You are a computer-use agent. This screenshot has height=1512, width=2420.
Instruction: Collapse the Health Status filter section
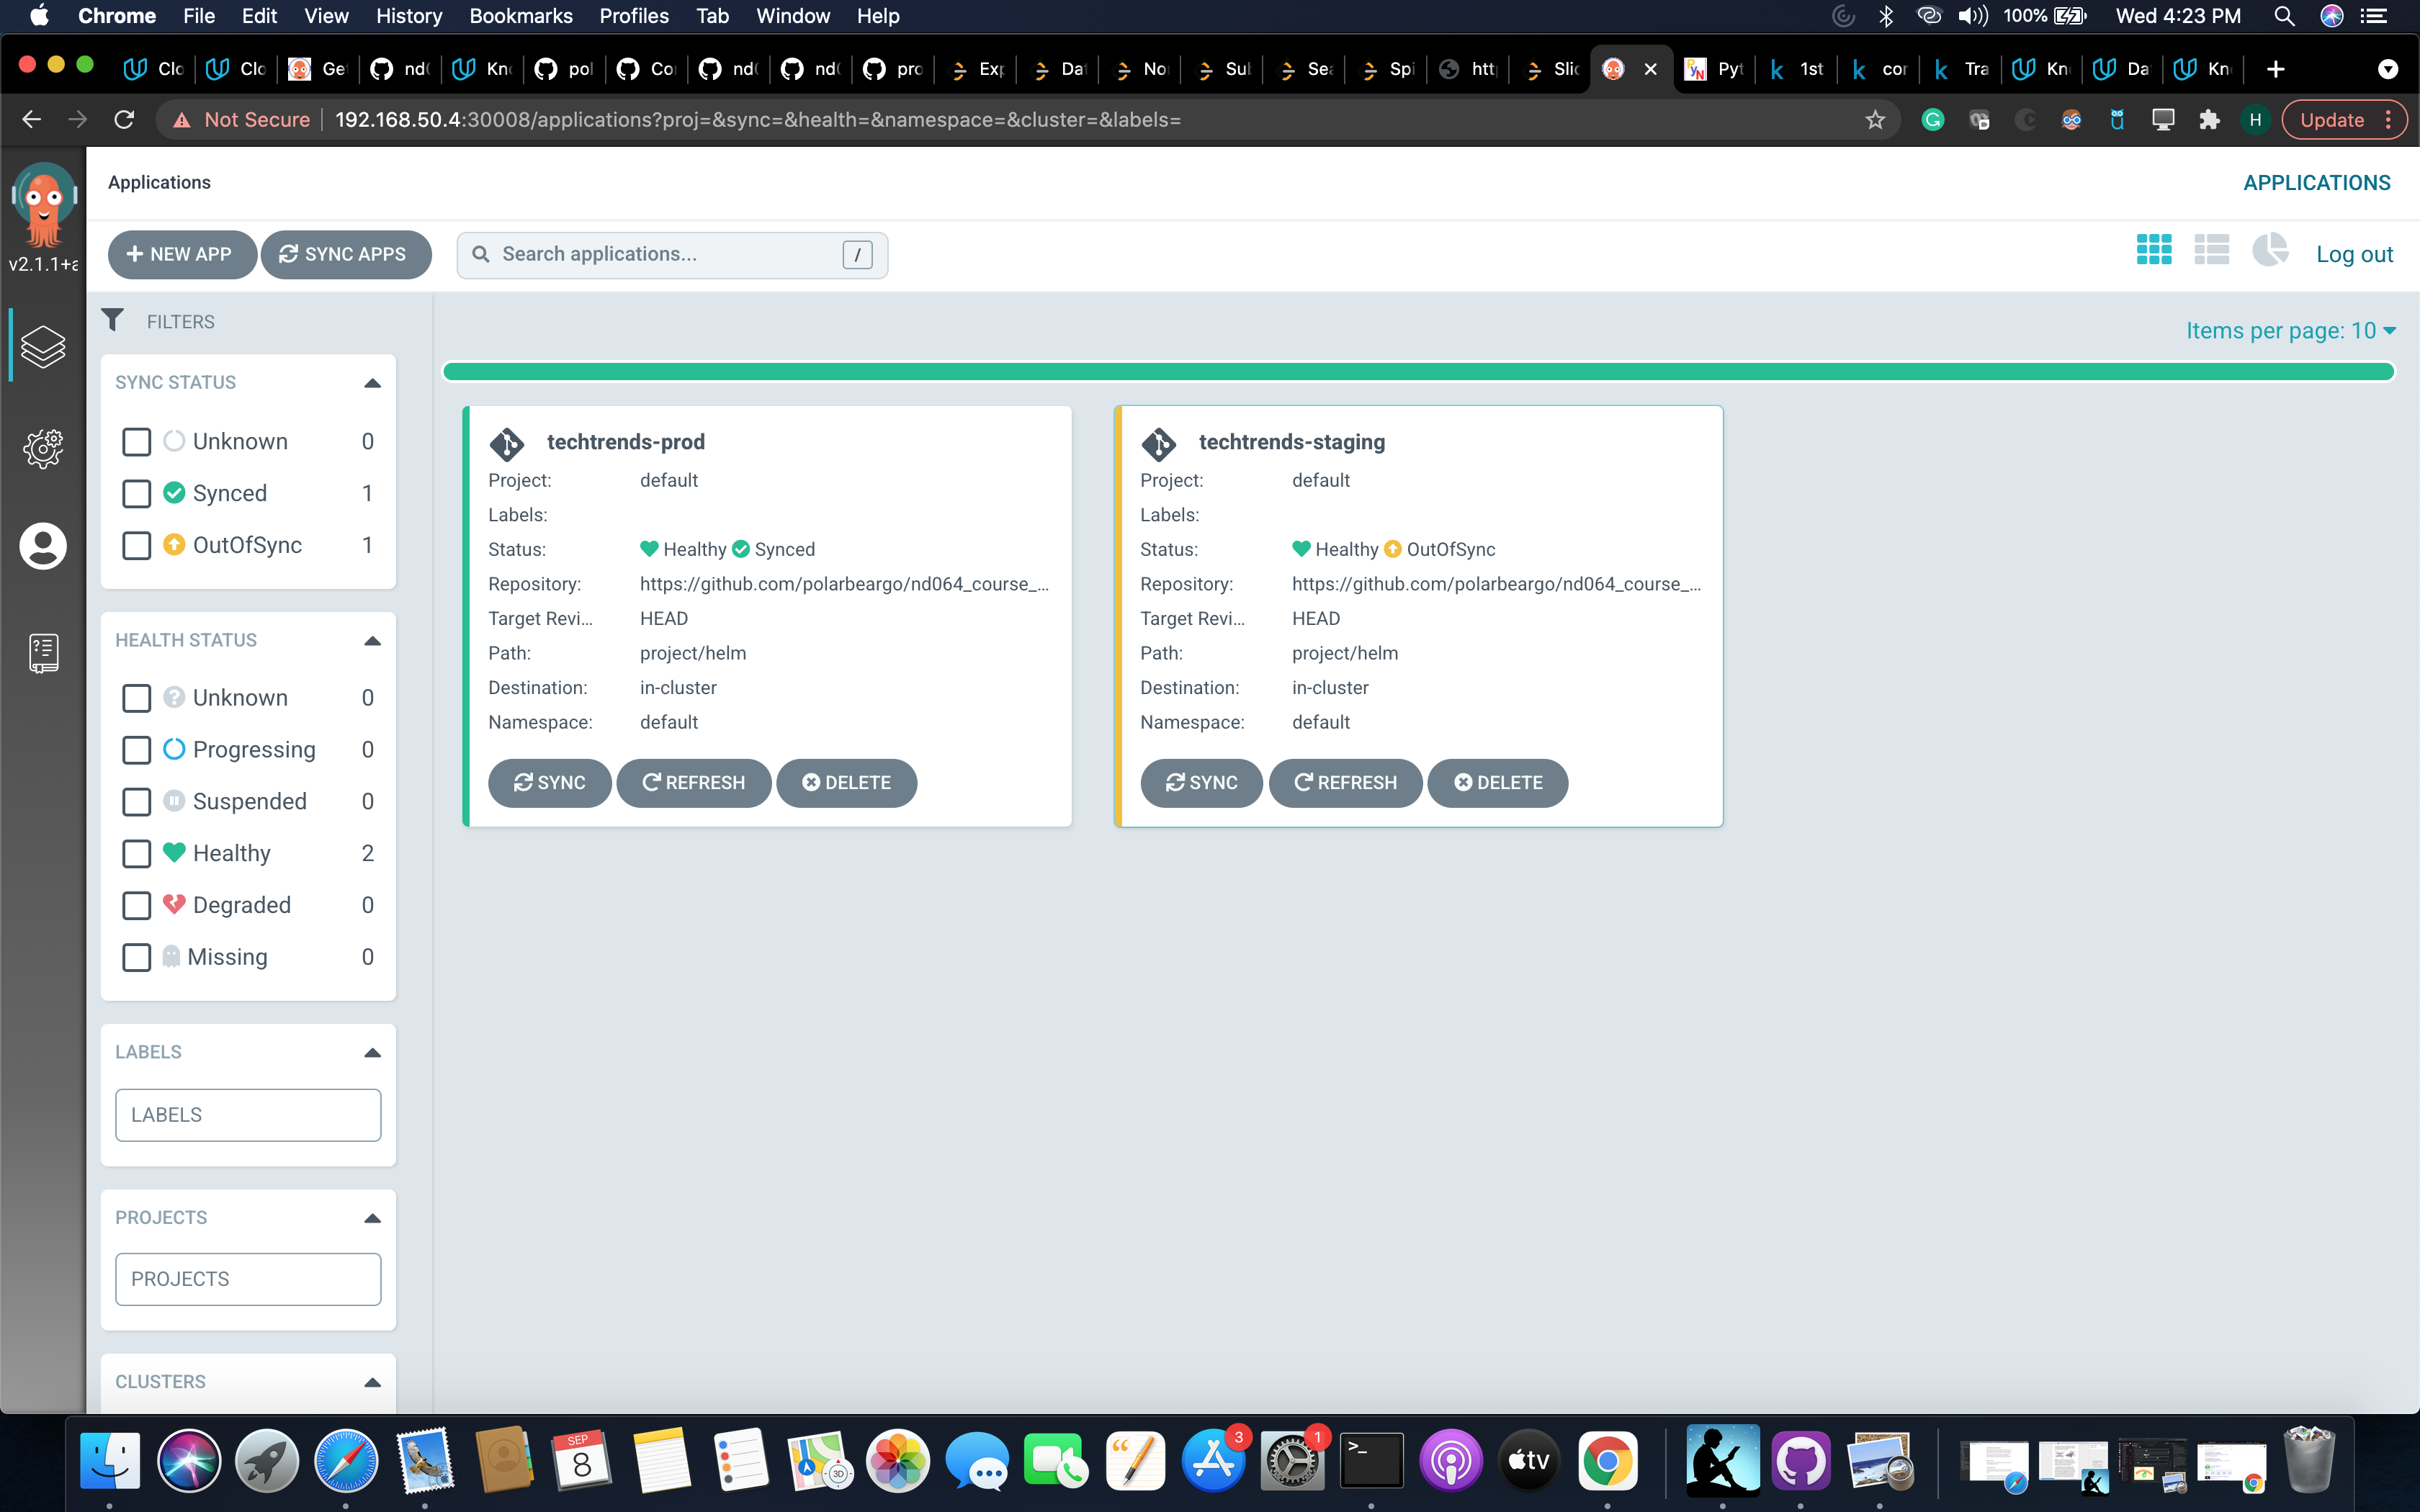[372, 641]
